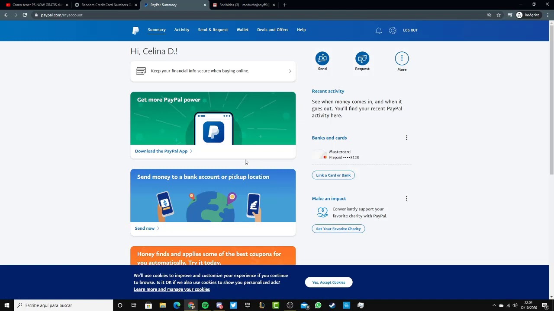Click the page vertical scrollbar
554x311 pixels.
point(551,99)
